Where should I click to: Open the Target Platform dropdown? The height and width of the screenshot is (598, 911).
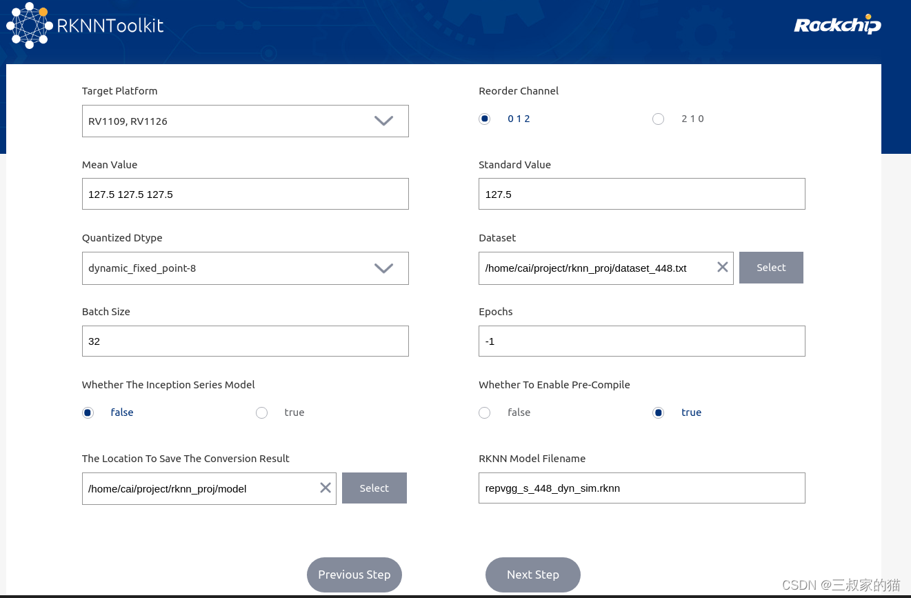pos(246,121)
